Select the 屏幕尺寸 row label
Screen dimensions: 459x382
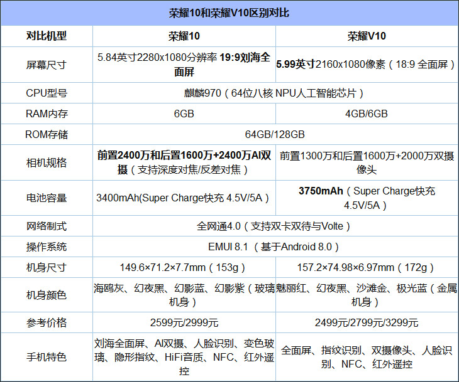click(47, 65)
